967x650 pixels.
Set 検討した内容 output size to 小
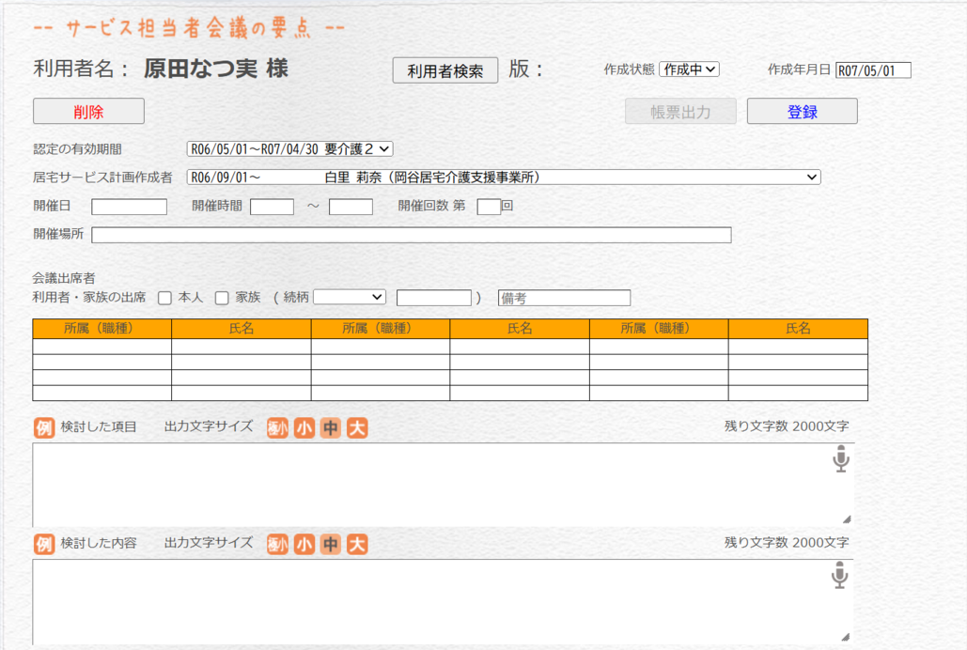point(304,544)
